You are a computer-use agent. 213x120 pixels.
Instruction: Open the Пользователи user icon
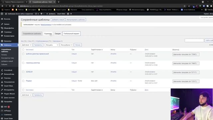[2, 82]
